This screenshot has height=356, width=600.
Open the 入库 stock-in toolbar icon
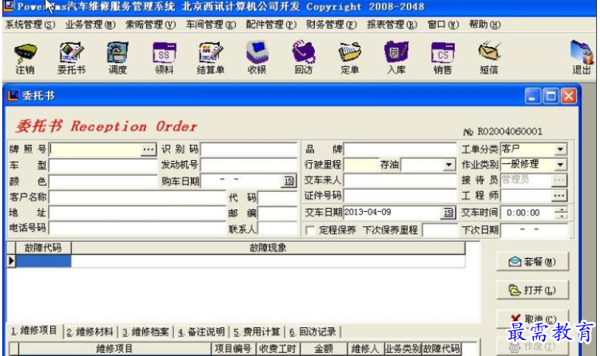tap(396, 58)
